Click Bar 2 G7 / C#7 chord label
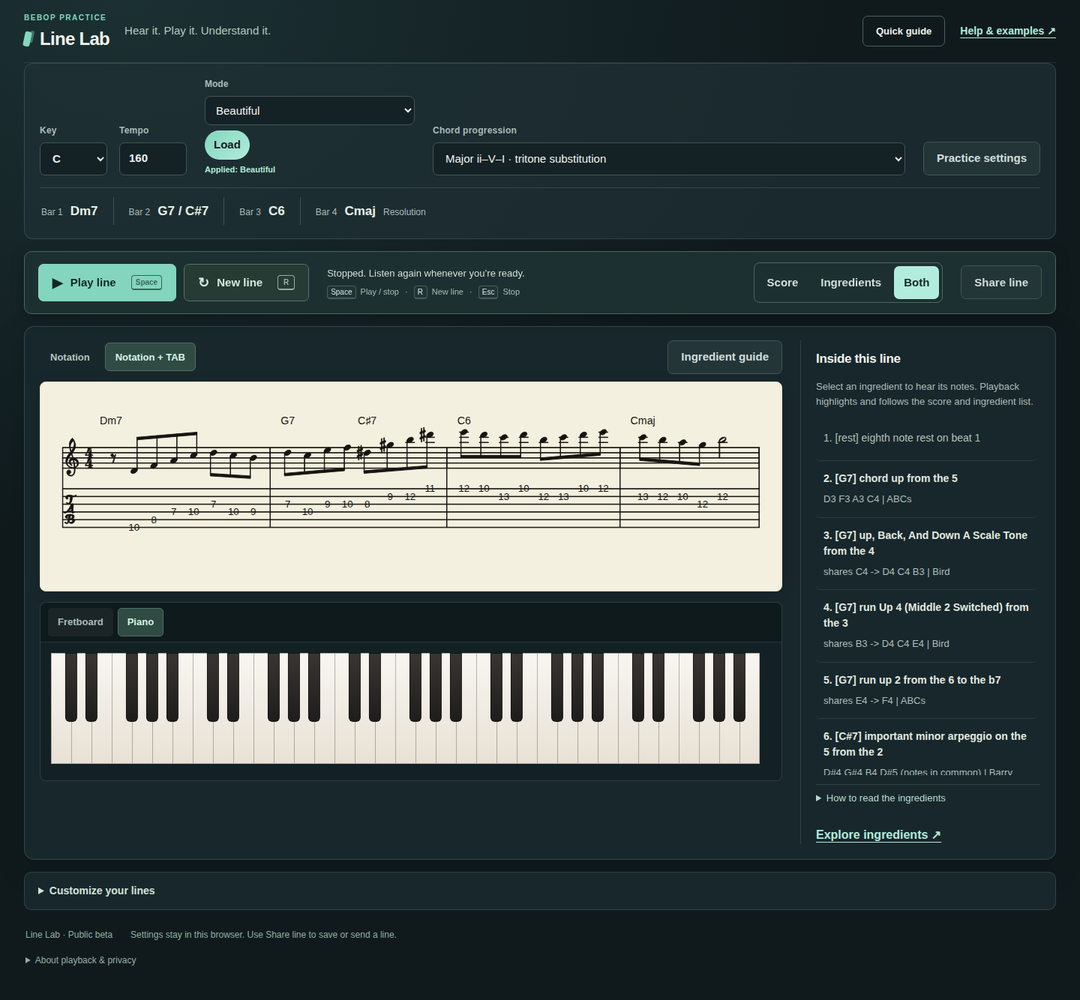Screen dimensions: 1080x1000 (x=169, y=211)
